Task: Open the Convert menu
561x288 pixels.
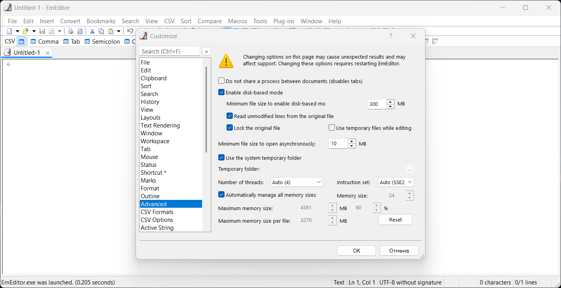Action: (70, 21)
